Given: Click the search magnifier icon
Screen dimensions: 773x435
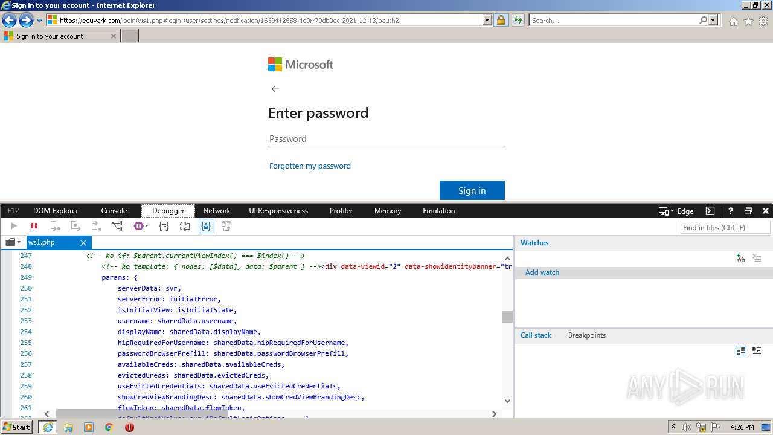Looking at the screenshot, I should tap(703, 20).
